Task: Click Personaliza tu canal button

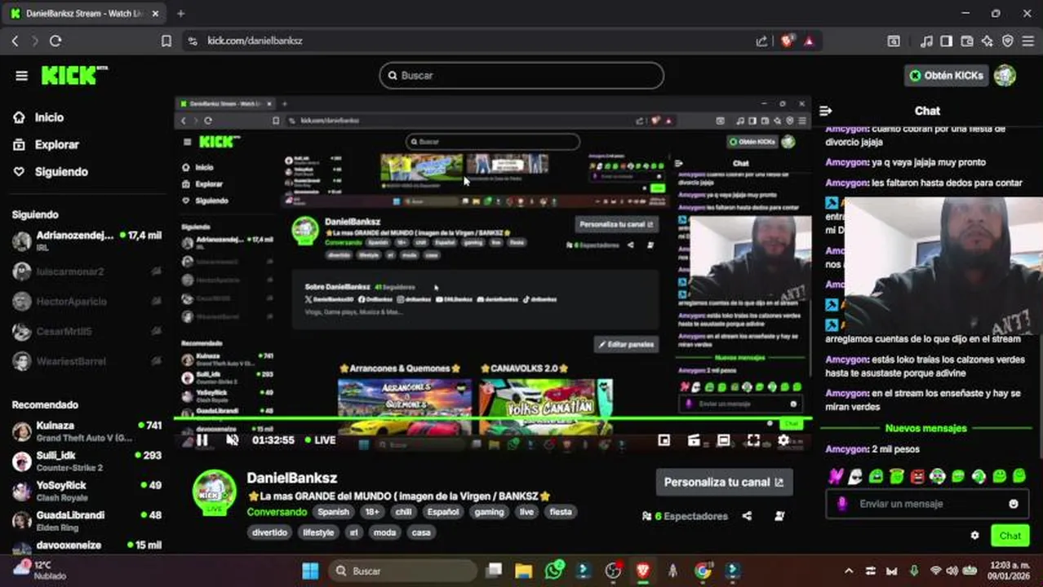Action: point(724,482)
